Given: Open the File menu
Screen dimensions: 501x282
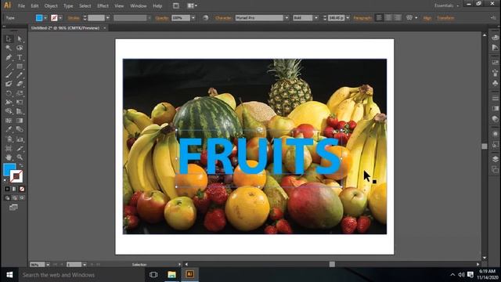Looking at the screenshot, I should point(21,5).
